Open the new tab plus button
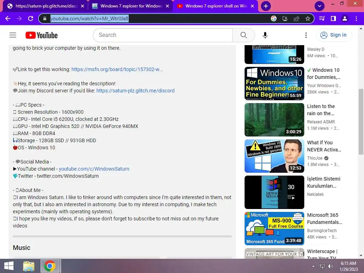This screenshot has width=364, height=273. (266, 6)
